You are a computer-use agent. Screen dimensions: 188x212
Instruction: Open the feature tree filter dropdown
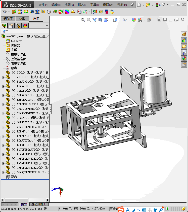pyautogui.click(x=7, y=31)
